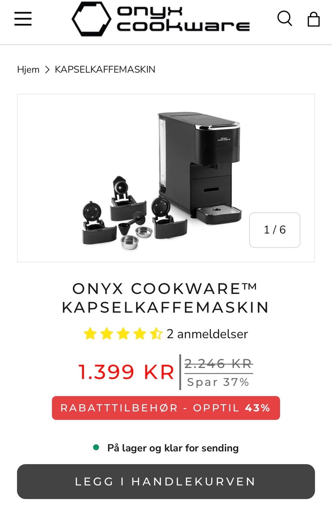Click the breadcrumb chevron separator
Viewport: 332px width, 507px height.
point(47,70)
